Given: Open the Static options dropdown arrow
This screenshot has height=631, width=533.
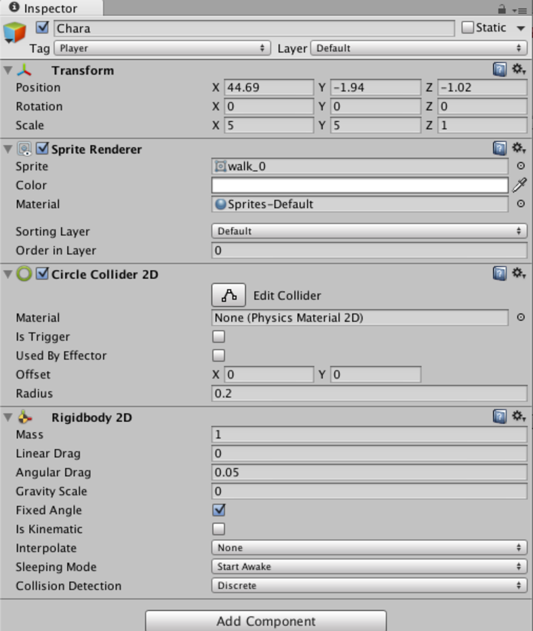Looking at the screenshot, I should (x=521, y=28).
